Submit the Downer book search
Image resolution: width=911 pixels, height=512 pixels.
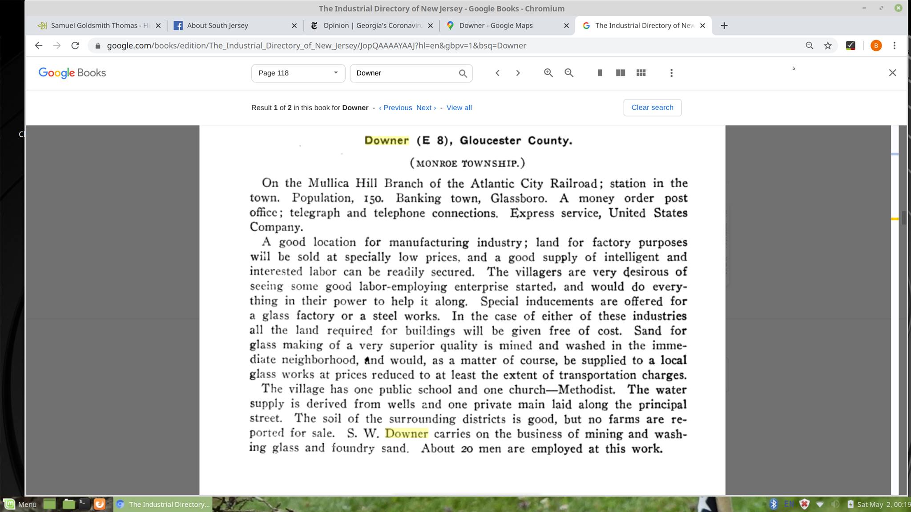[x=463, y=73]
